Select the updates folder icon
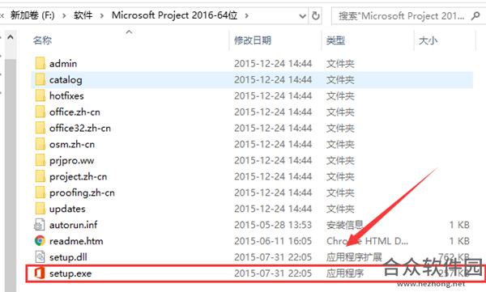Viewport: 486px width, 292px height. [x=40, y=209]
